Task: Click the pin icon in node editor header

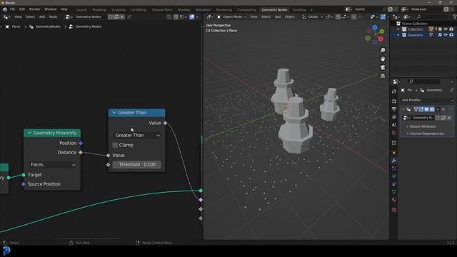Action: click(x=129, y=17)
